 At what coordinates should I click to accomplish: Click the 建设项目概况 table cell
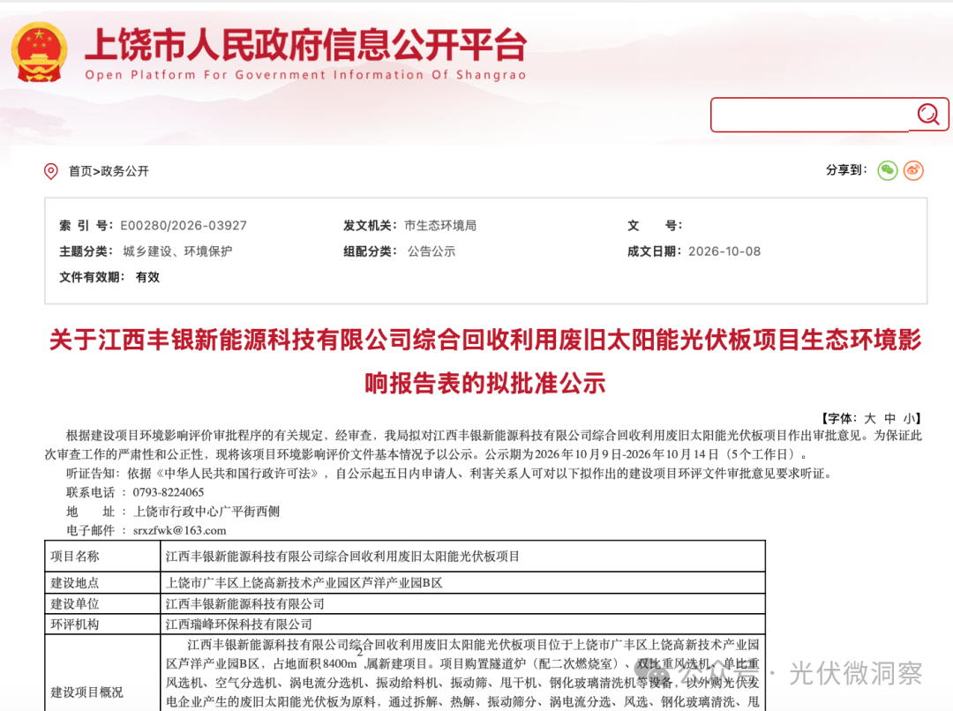pyautogui.click(x=102, y=673)
